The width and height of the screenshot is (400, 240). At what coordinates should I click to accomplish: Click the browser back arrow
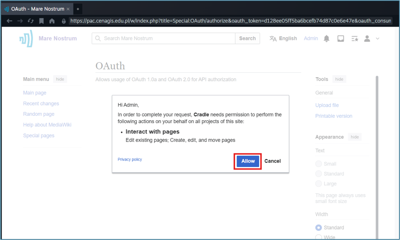pyautogui.click(x=10, y=21)
